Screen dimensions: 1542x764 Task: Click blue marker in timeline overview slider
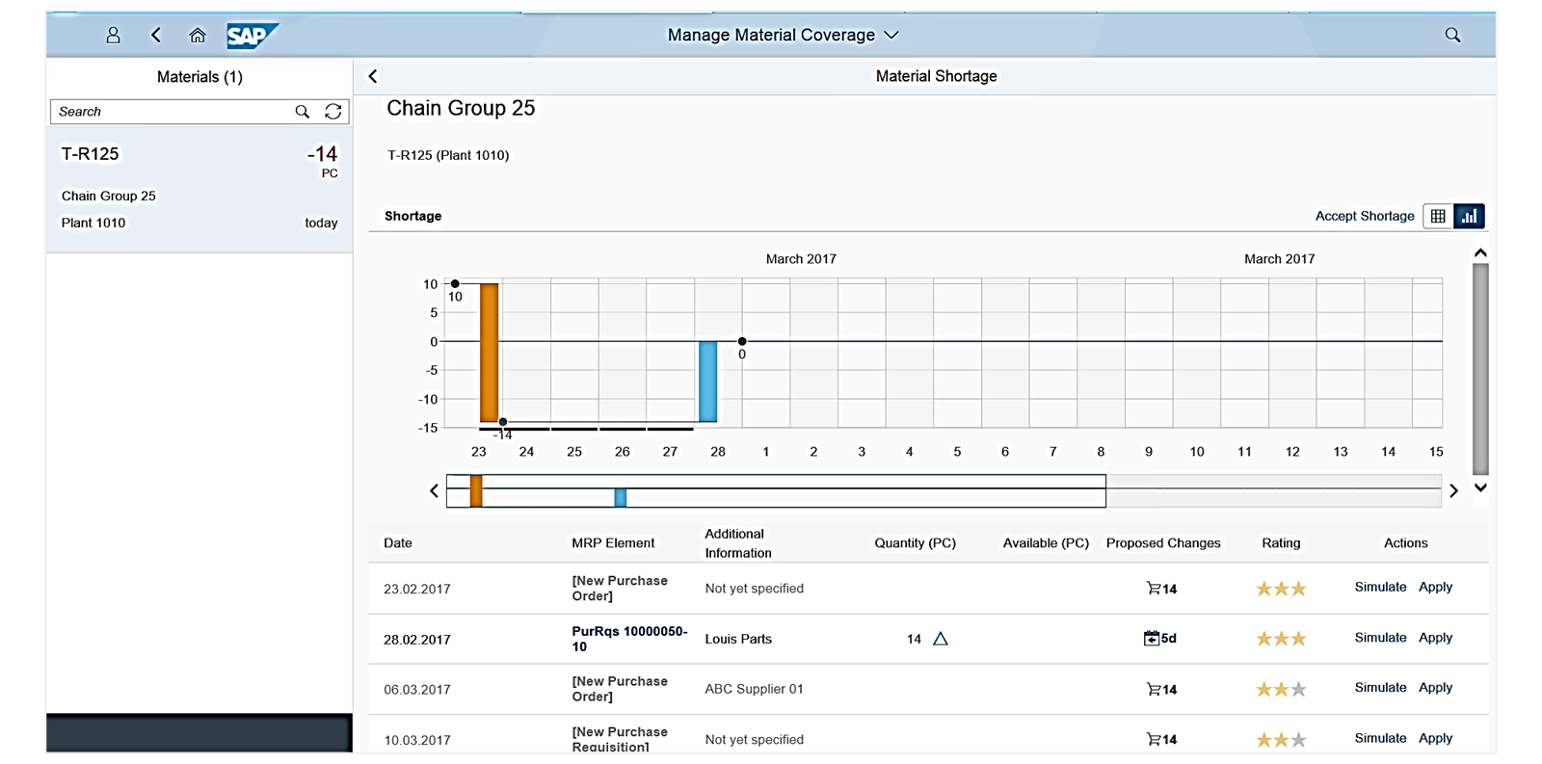(621, 497)
